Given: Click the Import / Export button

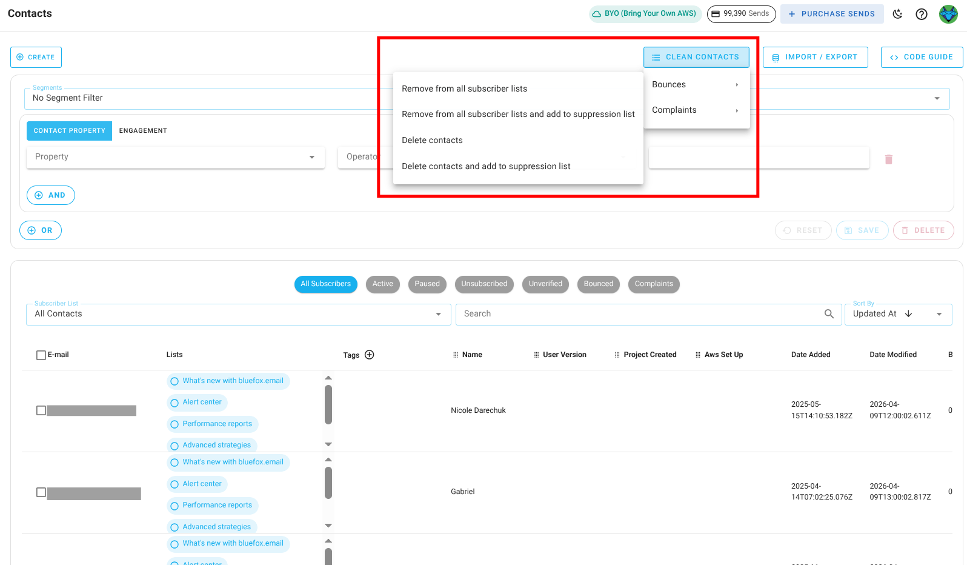Looking at the screenshot, I should tap(815, 57).
